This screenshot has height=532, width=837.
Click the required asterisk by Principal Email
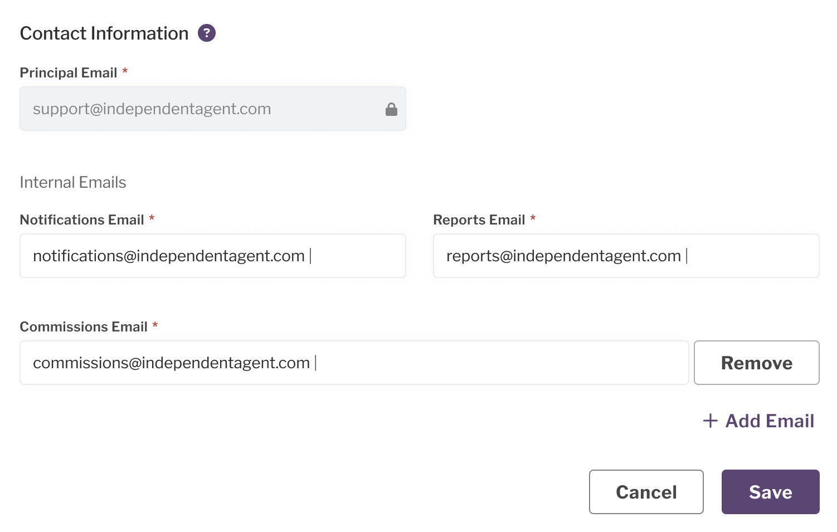pos(125,71)
